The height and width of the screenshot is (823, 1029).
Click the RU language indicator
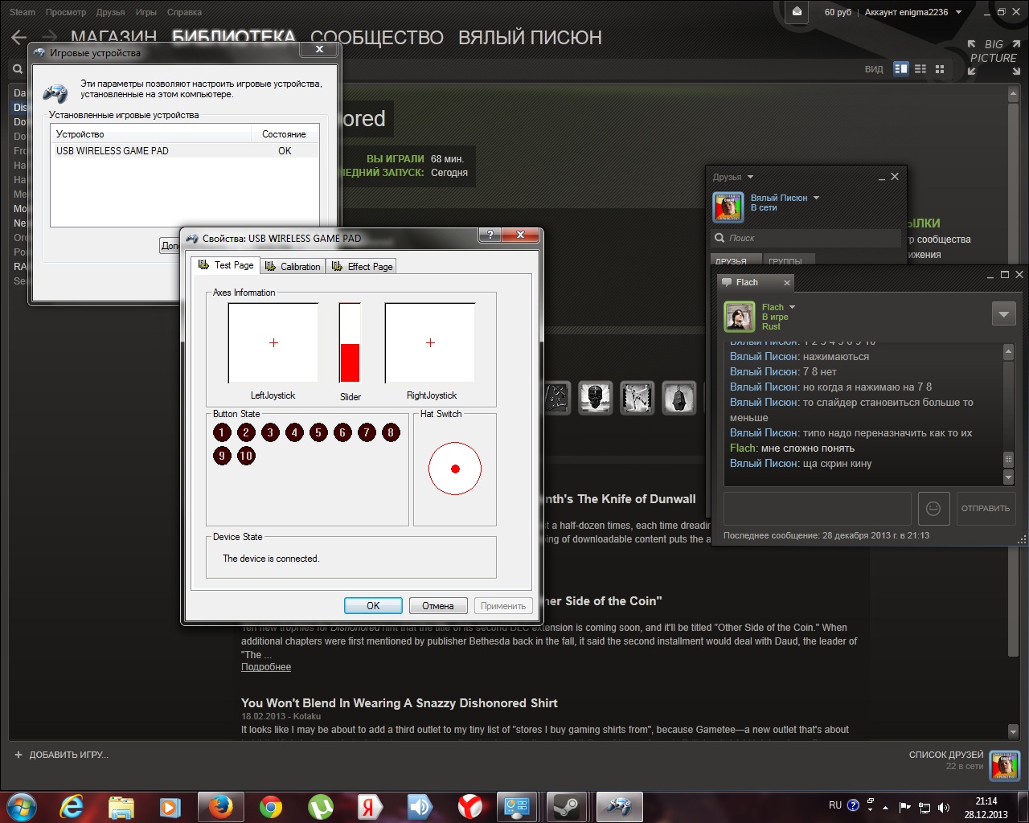(835, 805)
